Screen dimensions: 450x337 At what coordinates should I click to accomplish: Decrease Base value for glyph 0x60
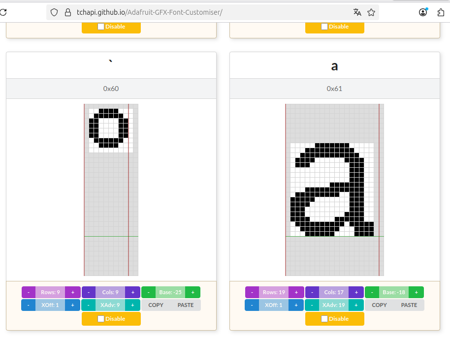149,292
